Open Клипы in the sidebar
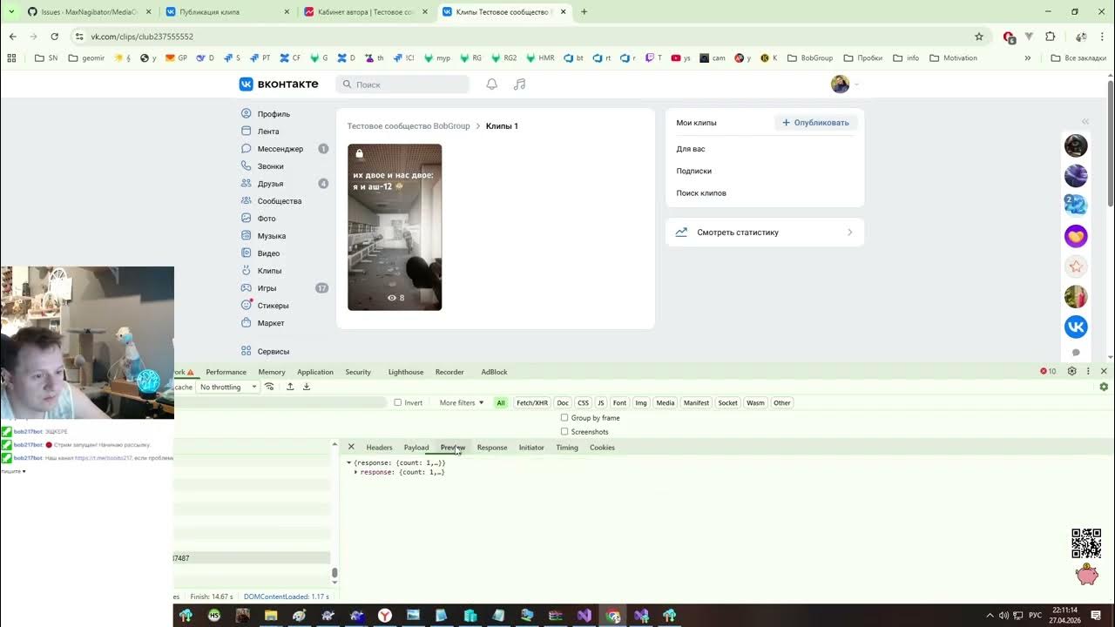1115x627 pixels. (269, 271)
